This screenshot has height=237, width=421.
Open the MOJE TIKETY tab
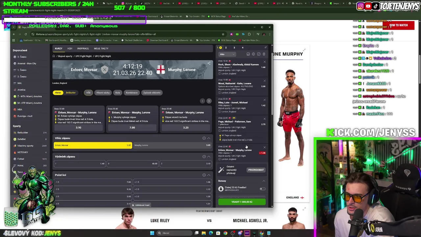pyautogui.click(x=101, y=48)
